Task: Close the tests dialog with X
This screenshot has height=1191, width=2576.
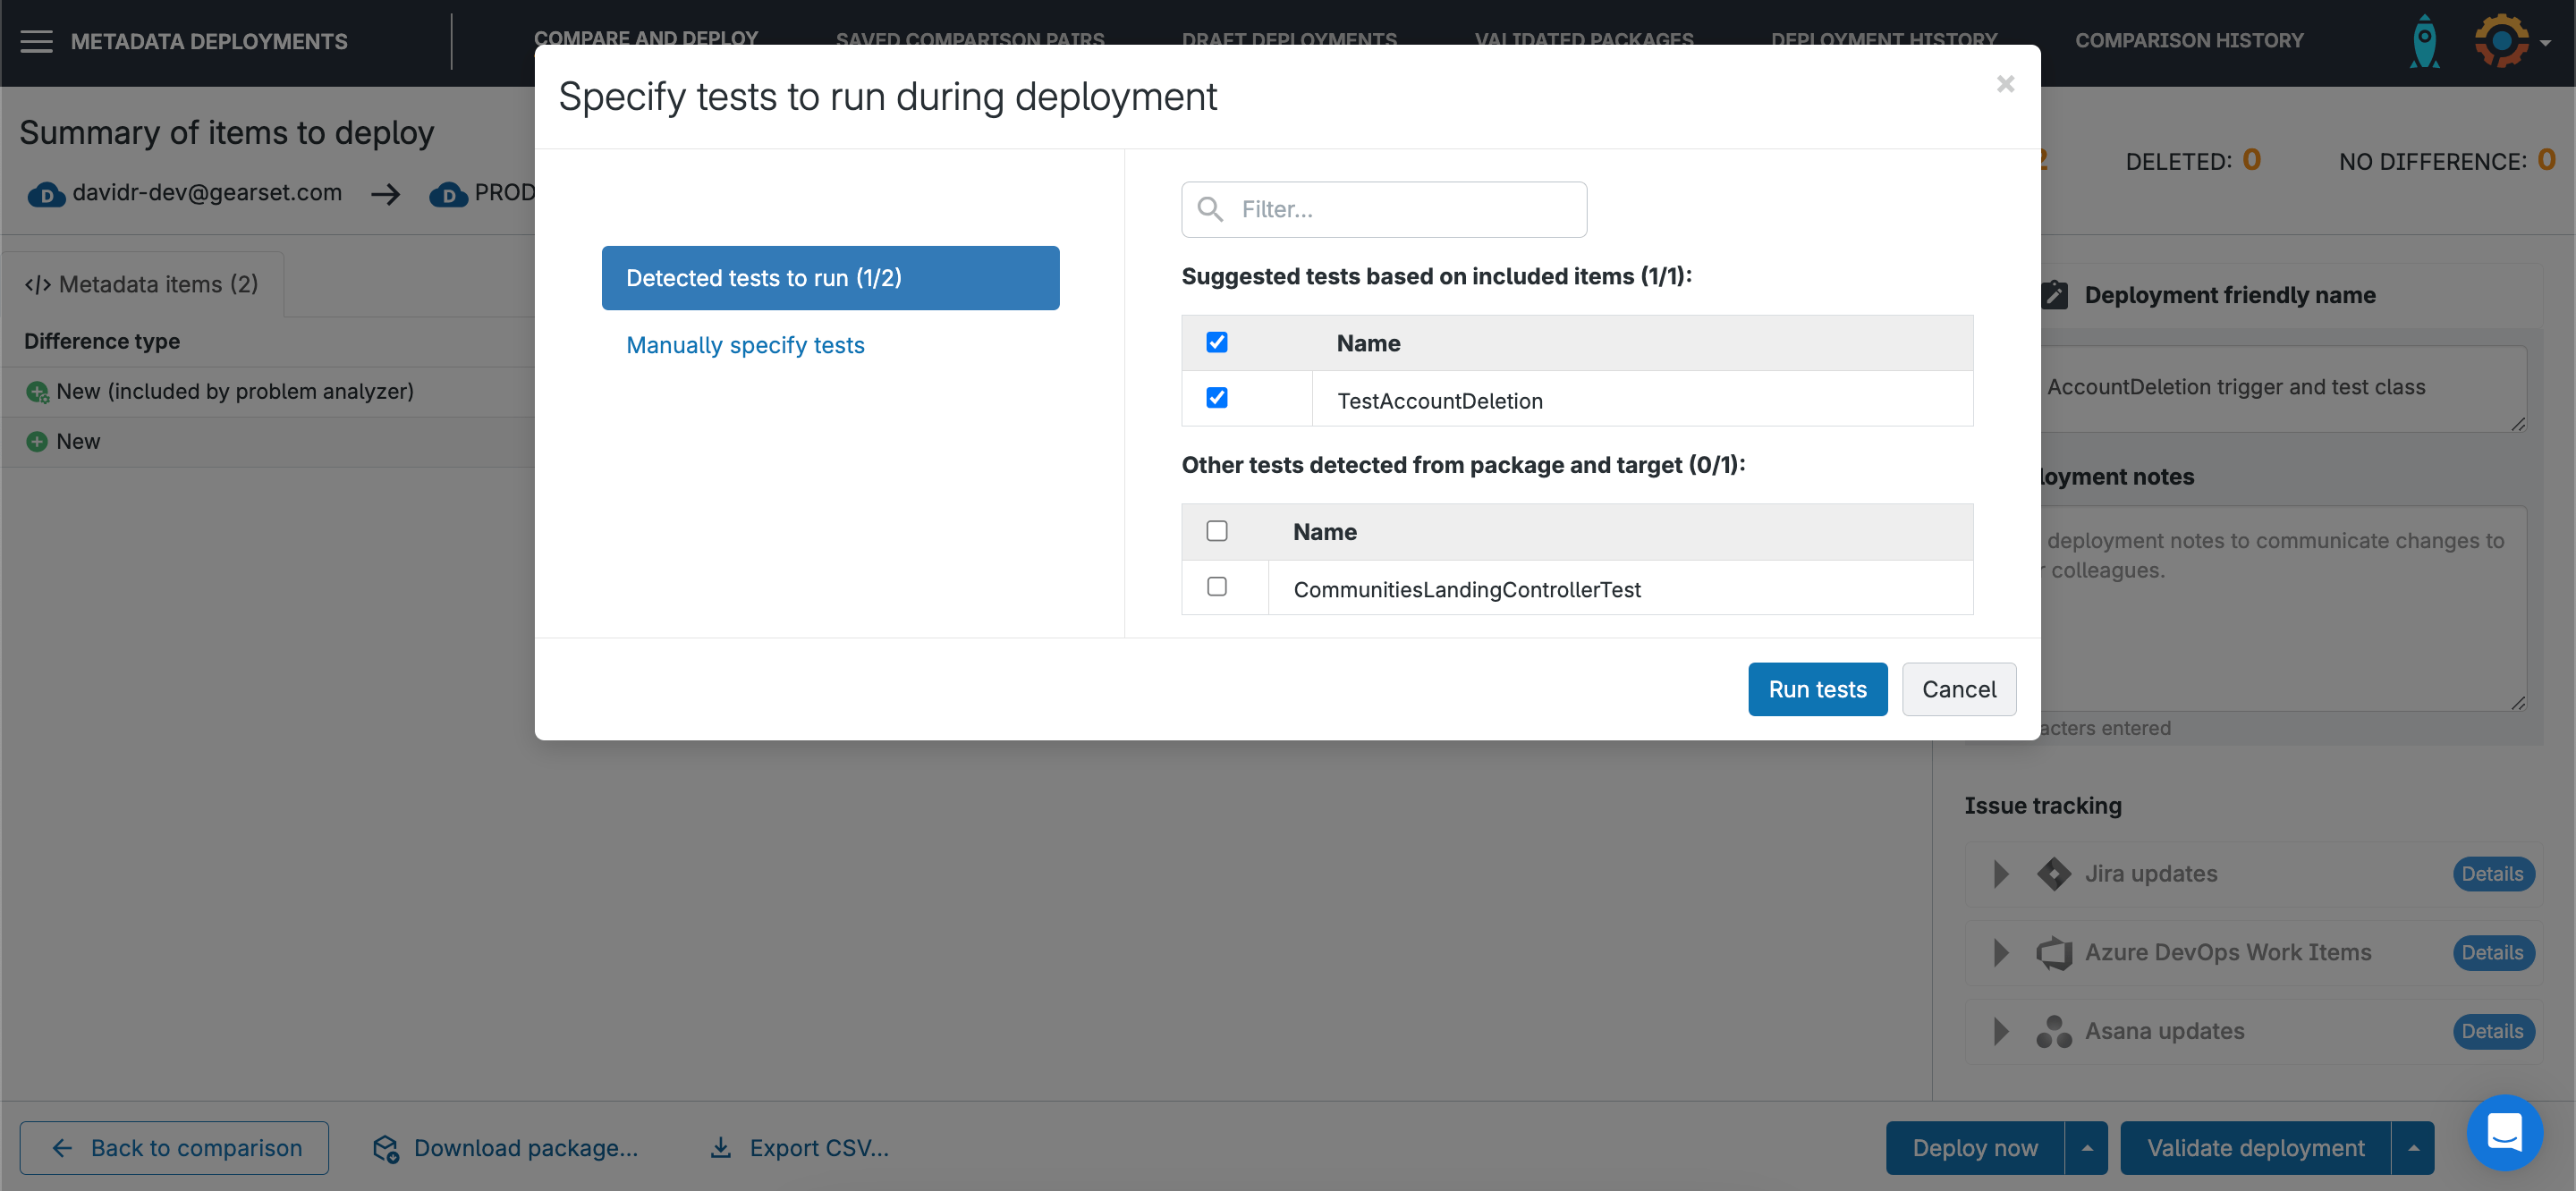Action: click(x=2005, y=84)
